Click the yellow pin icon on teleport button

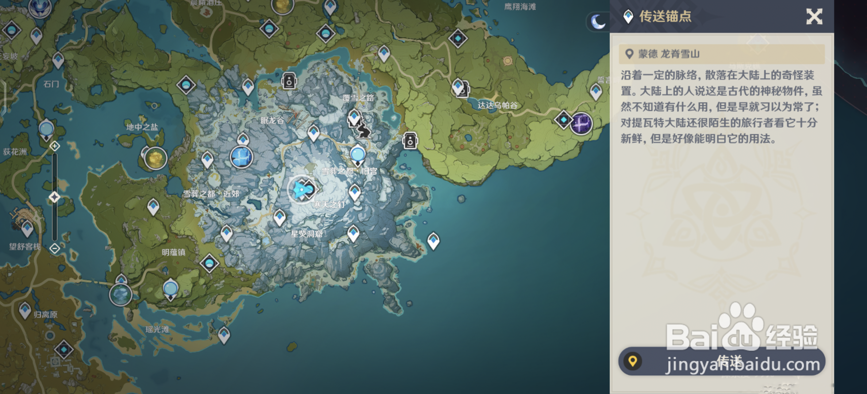(632, 361)
